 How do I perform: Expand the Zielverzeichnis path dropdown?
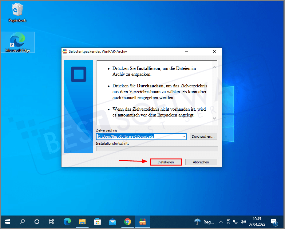[184, 136]
